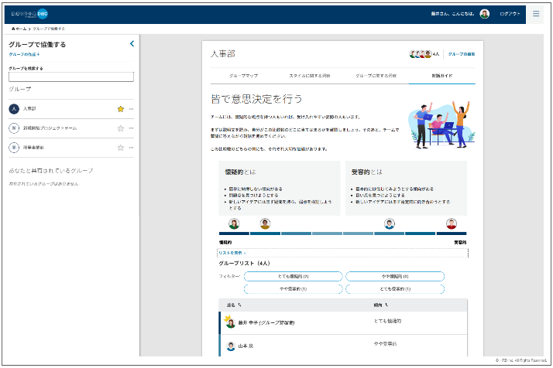Collapse the group sidebar with the chevron
553x368 pixels.
tap(132, 44)
